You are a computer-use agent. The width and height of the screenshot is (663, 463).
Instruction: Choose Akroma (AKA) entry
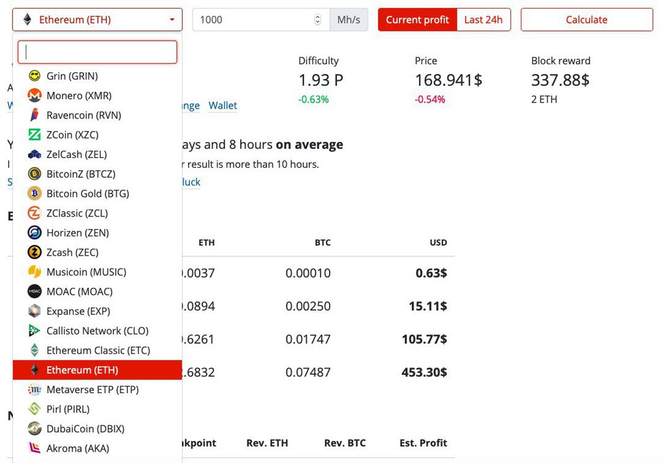click(x=97, y=448)
